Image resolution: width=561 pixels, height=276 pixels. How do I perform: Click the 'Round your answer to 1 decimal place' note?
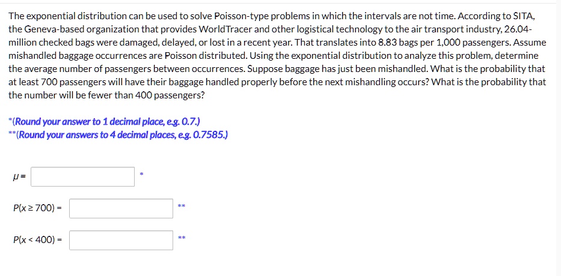[104, 122]
